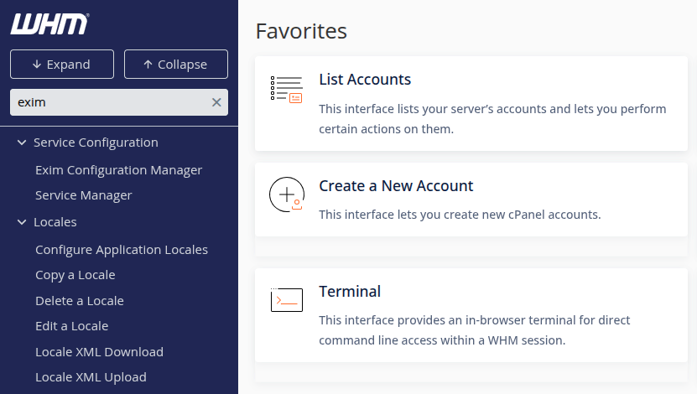
Task: Open Delete a Locale
Action: coord(80,301)
